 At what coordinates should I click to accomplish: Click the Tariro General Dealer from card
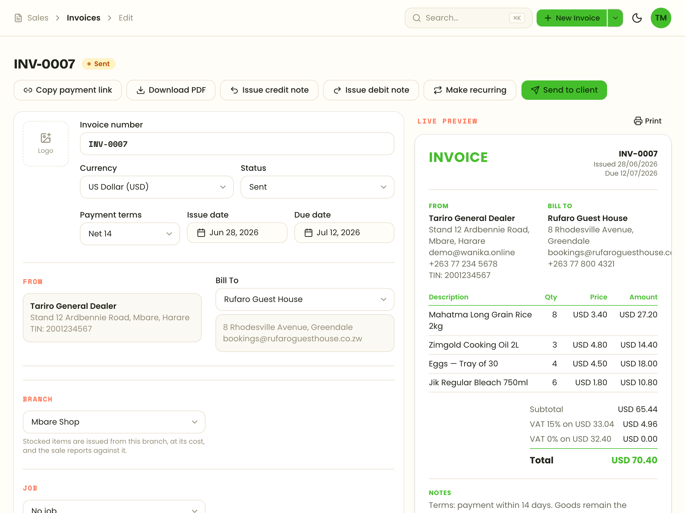point(112,317)
